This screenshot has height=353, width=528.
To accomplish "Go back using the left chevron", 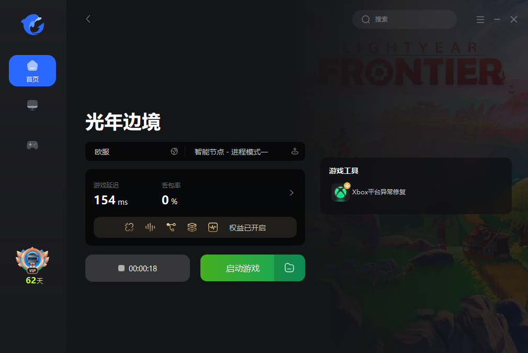I will (88, 19).
